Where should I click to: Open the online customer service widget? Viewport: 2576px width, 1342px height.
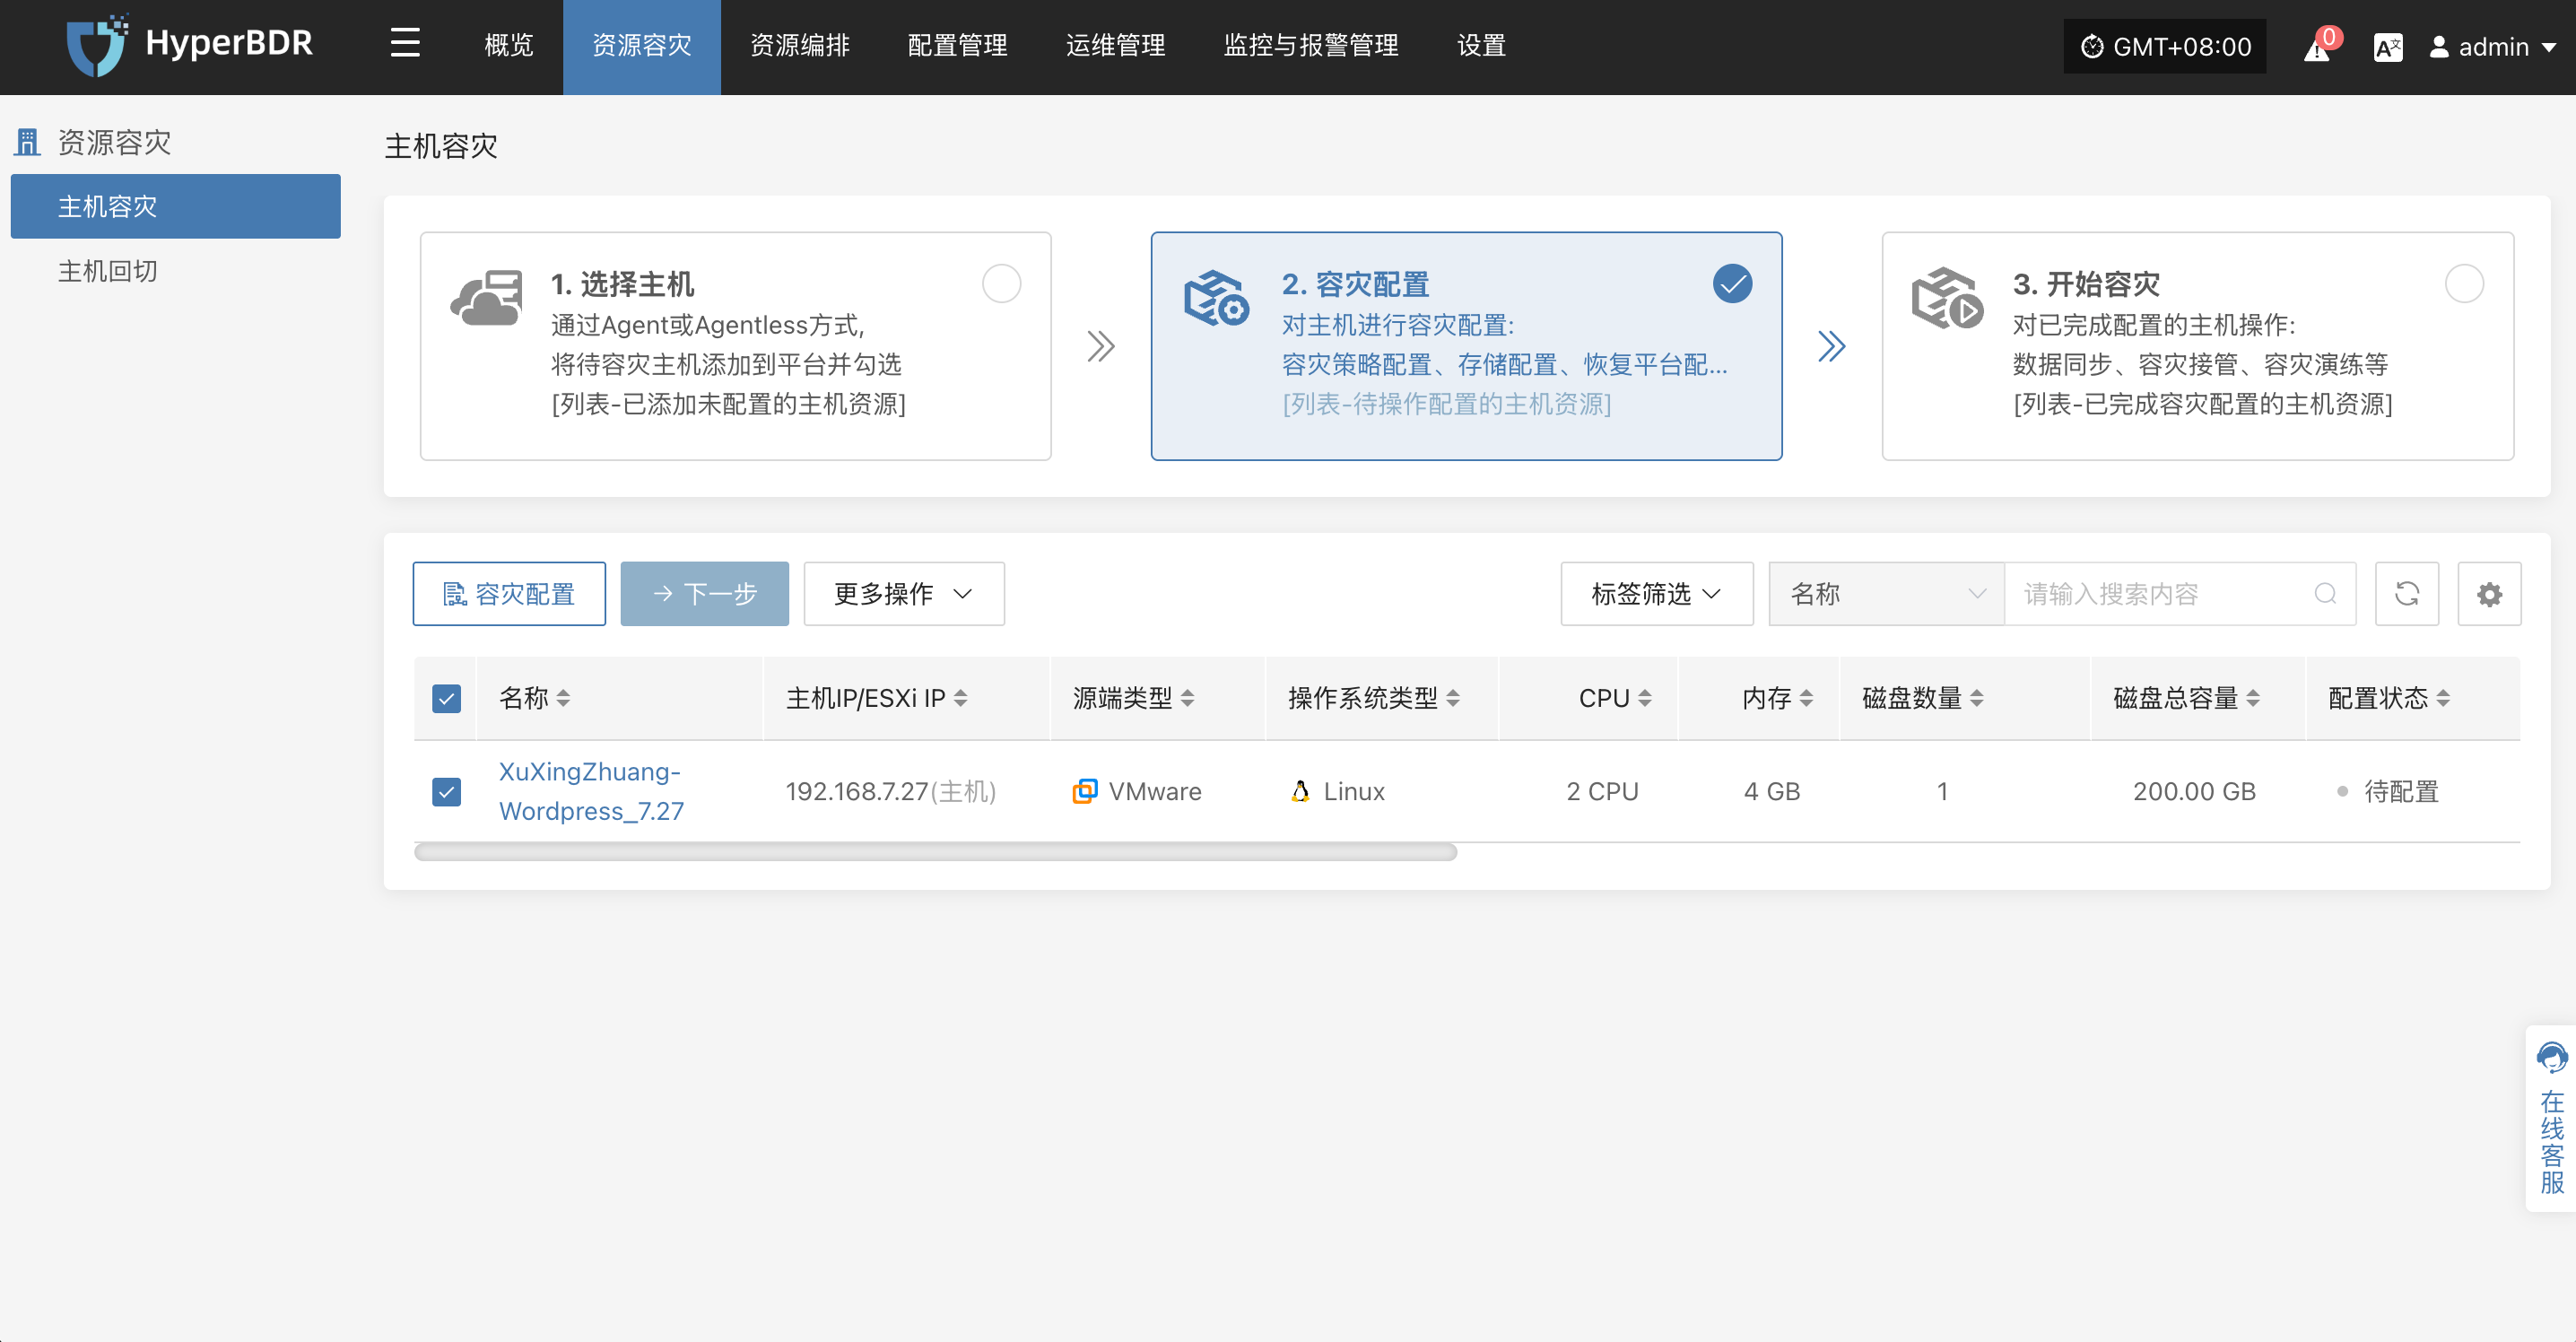point(2551,1118)
